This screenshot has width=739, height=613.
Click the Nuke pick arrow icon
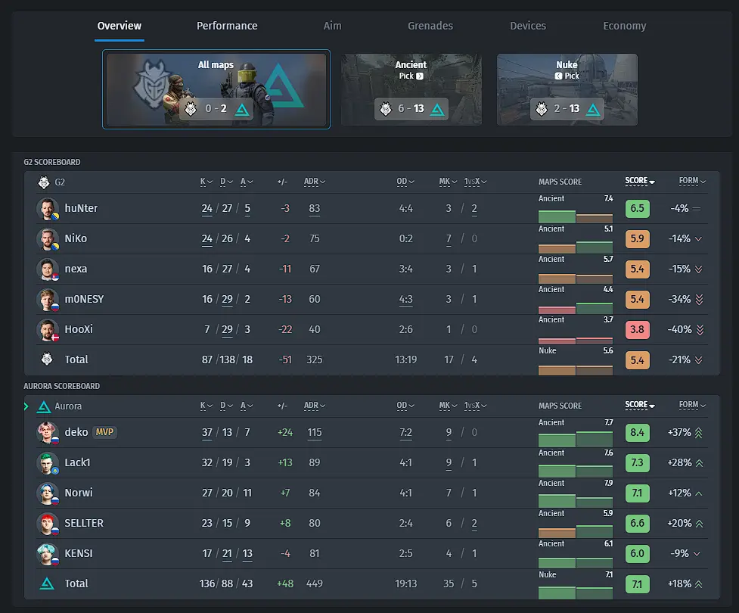558,76
